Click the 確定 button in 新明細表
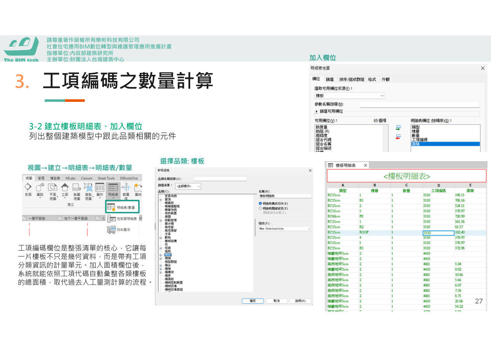 pos(253,301)
